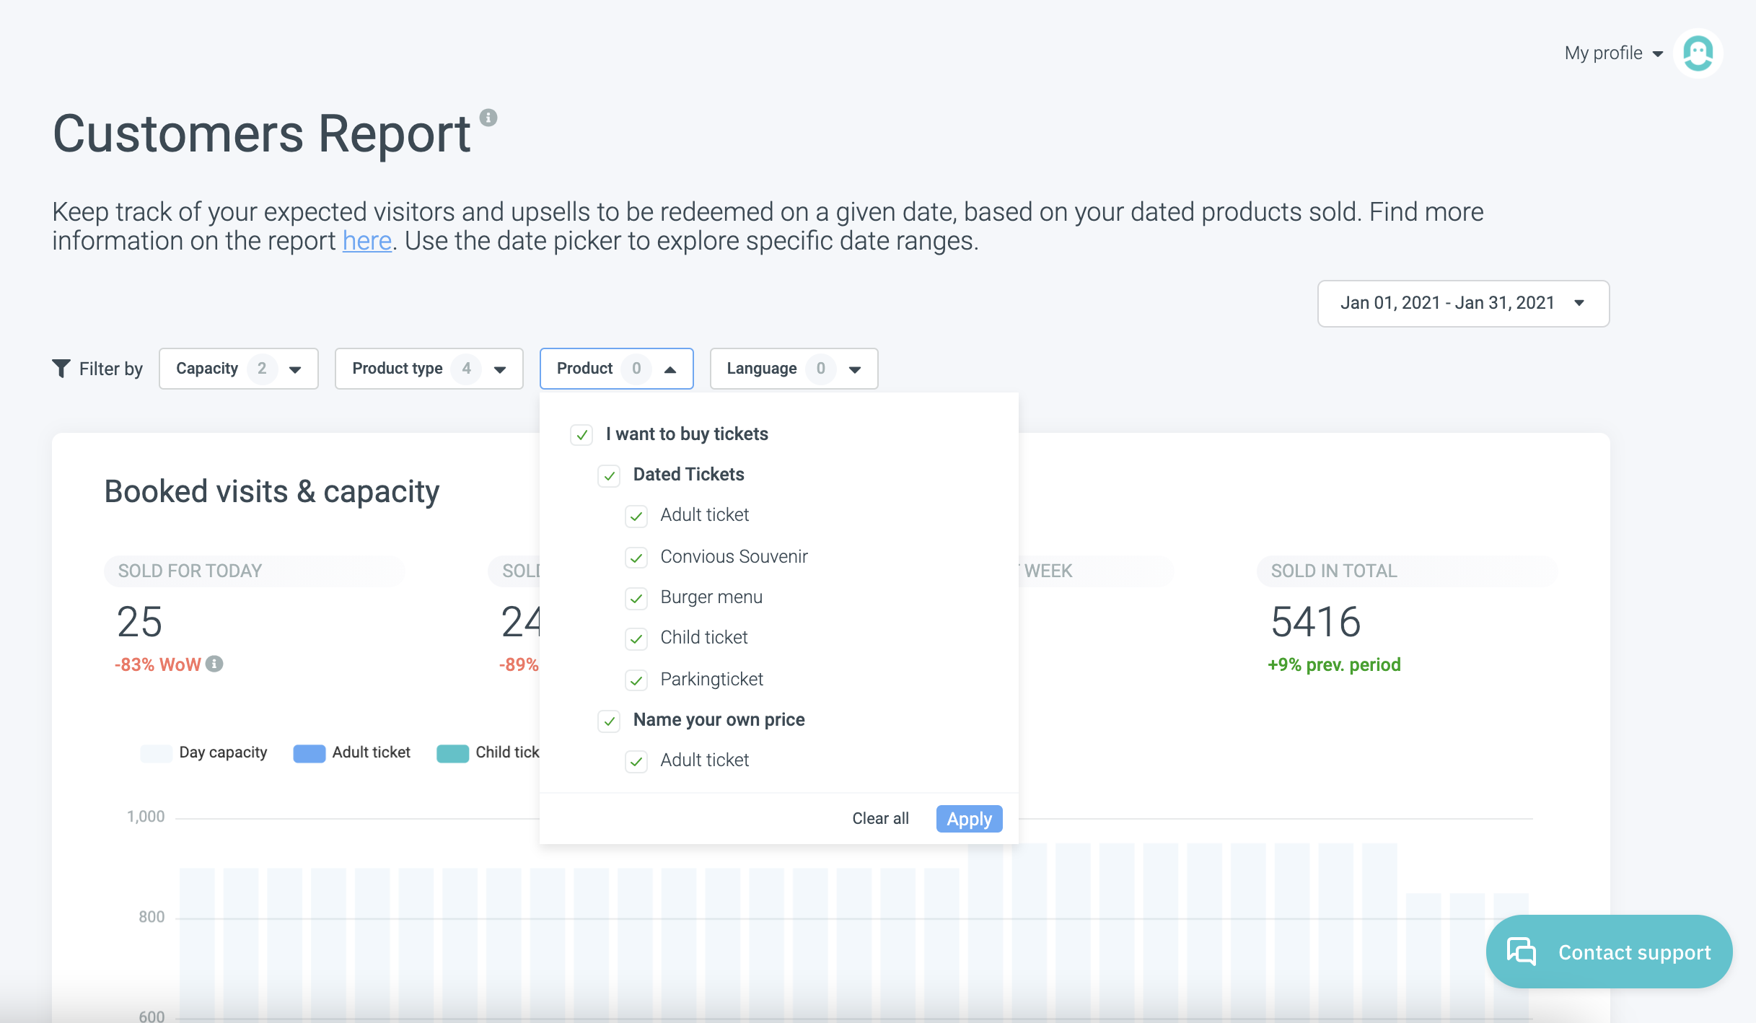Click the filter funnel icon
1756x1023 pixels.
click(x=61, y=369)
